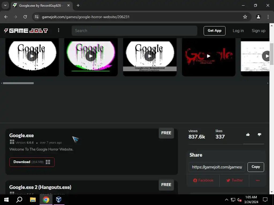The image size is (274, 205).
Task: Play the Google.exe Remastered video
Action: [x=150, y=56]
